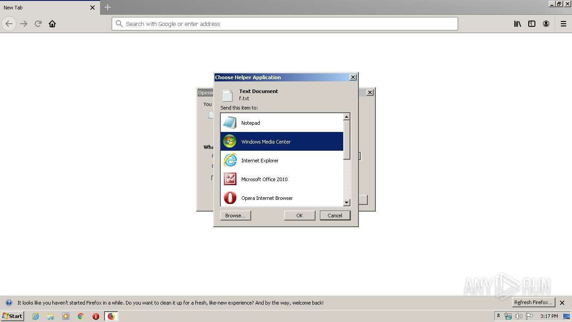
Task: Click the Windows Media Center icon
Action: pyautogui.click(x=230, y=141)
